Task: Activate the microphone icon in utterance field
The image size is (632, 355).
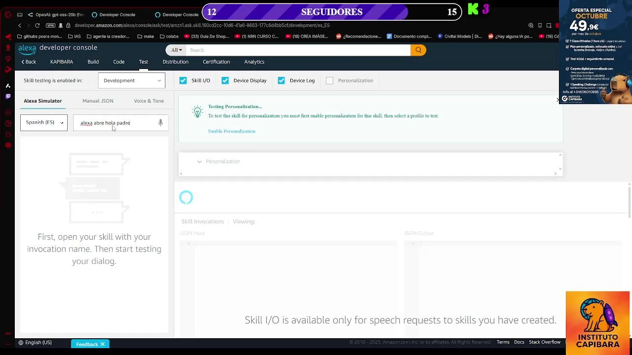Action: pyautogui.click(x=160, y=123)
